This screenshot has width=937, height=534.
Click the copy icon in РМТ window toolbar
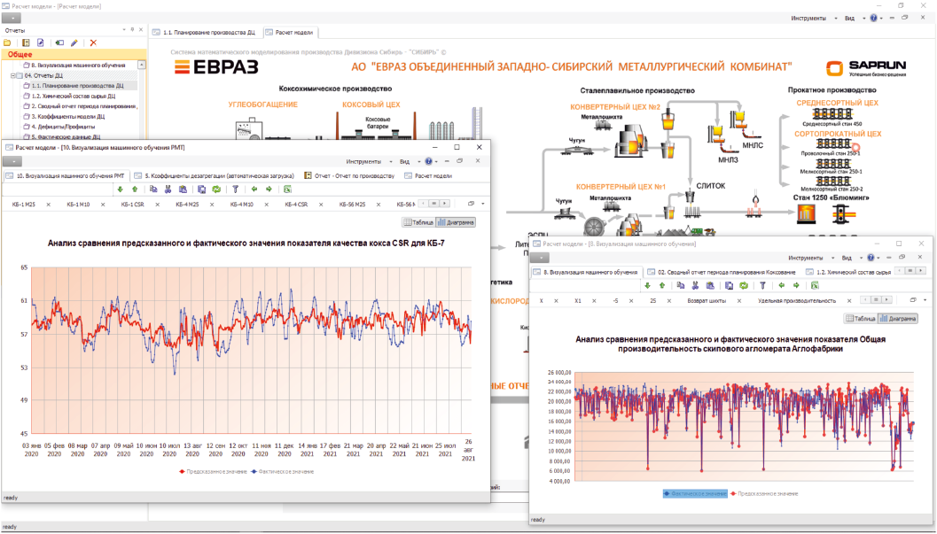coord(153,190)
